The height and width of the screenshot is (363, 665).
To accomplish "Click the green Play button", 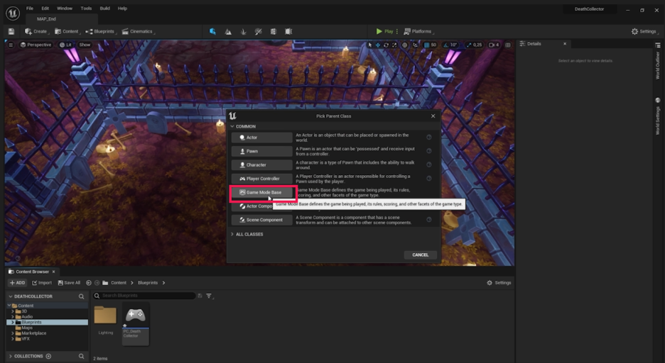I will click(x=384, y=31).
